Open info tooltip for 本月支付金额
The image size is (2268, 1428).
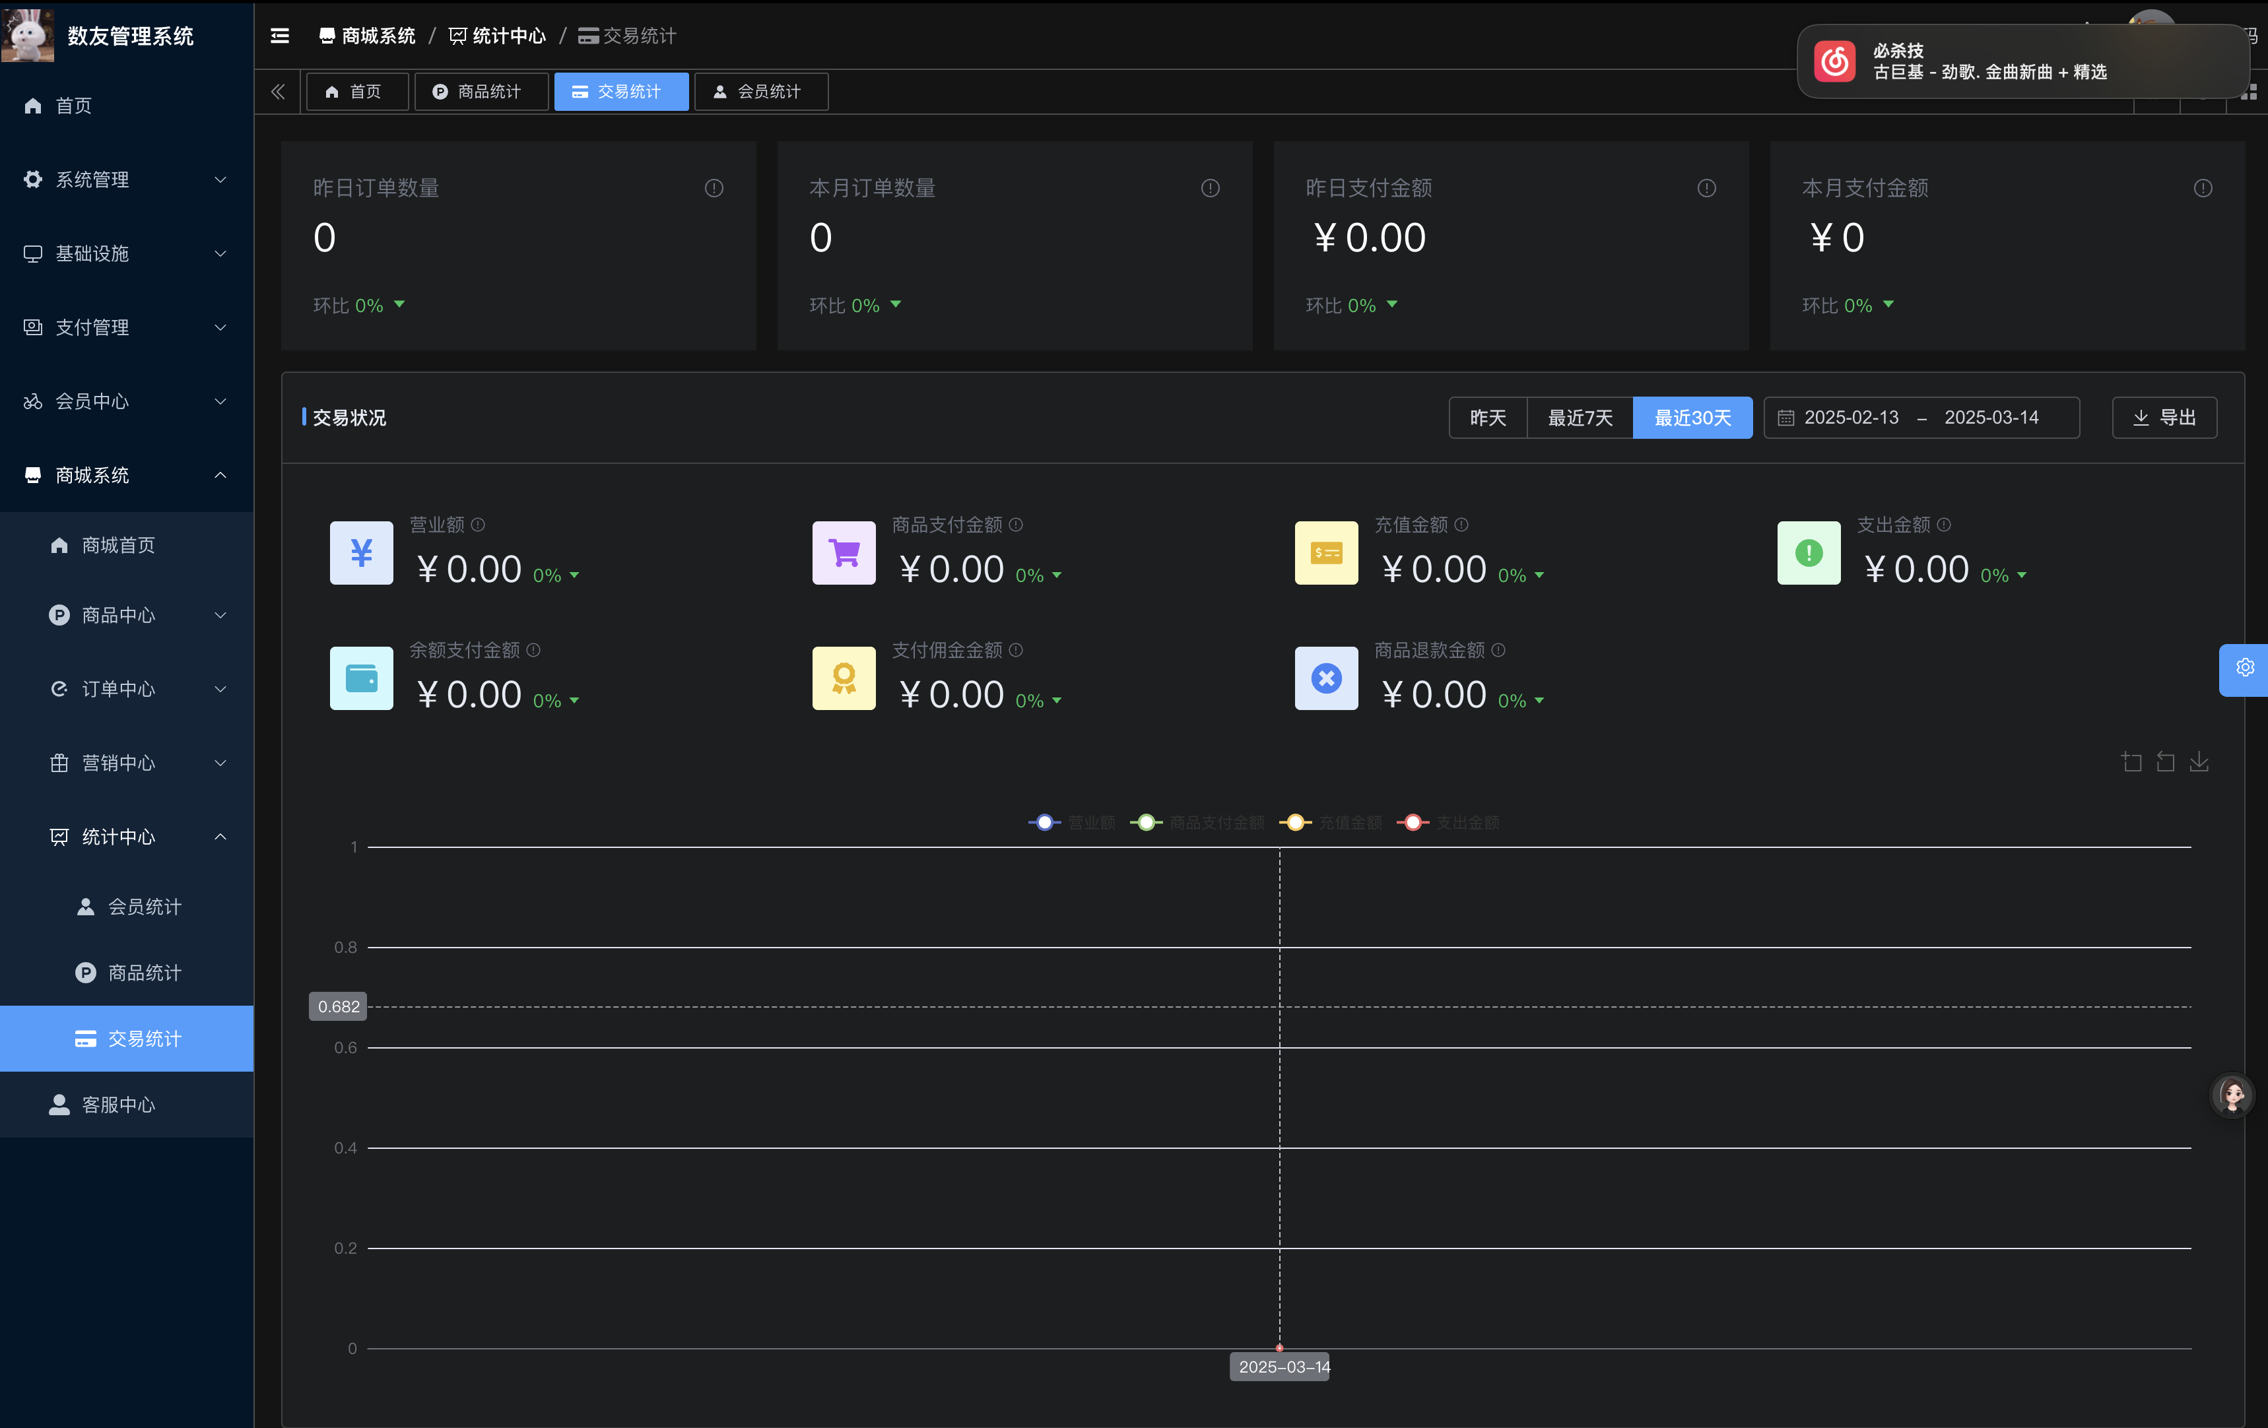click(x=2203, y=188)
